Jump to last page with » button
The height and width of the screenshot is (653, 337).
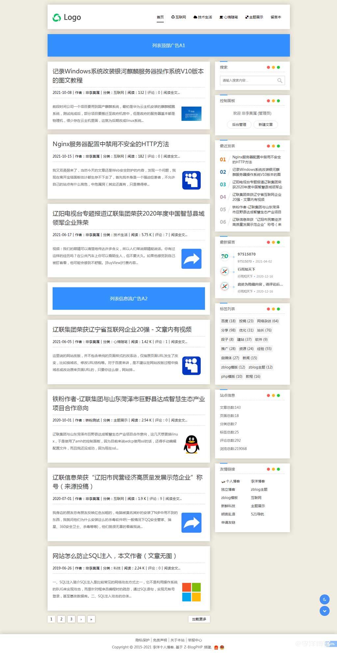pyautogui.click(x=91, y=619)
